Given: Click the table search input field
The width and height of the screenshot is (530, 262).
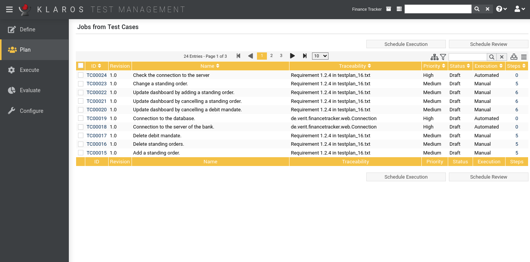Looking at the screenshot, I should pos(467,57).
